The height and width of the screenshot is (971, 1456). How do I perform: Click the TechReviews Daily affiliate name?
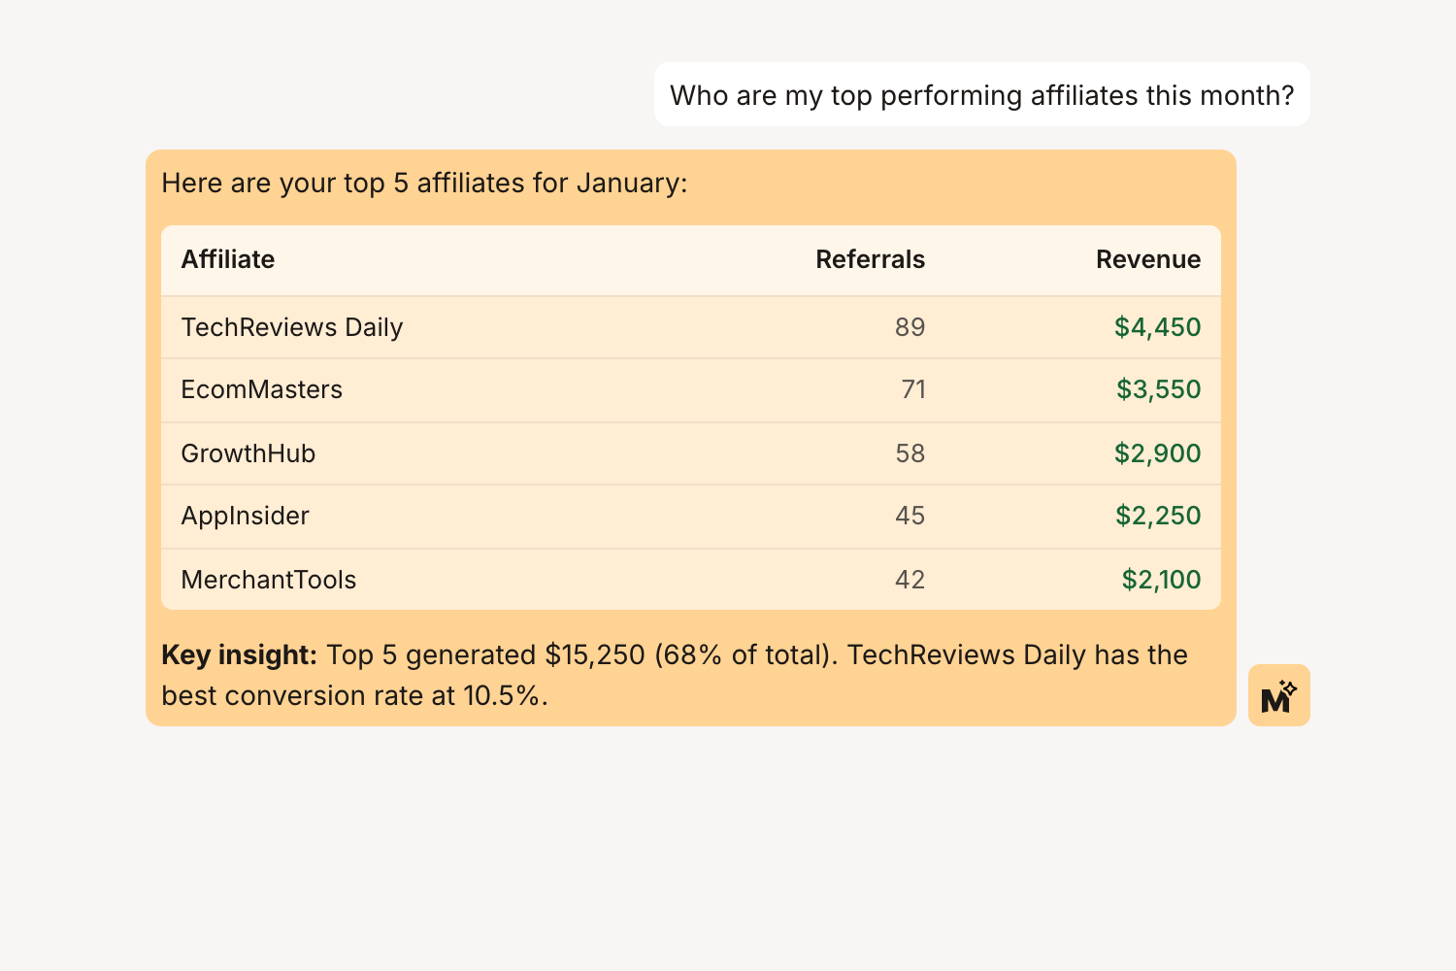point(292,327)
